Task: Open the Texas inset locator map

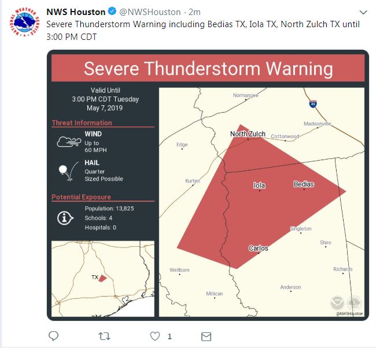Action: 103,279
